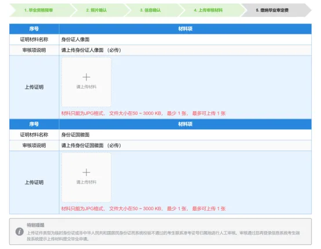Go to step 2 照片确认
The width and height of the screenshot is (321, 249).
click(96, 10)
